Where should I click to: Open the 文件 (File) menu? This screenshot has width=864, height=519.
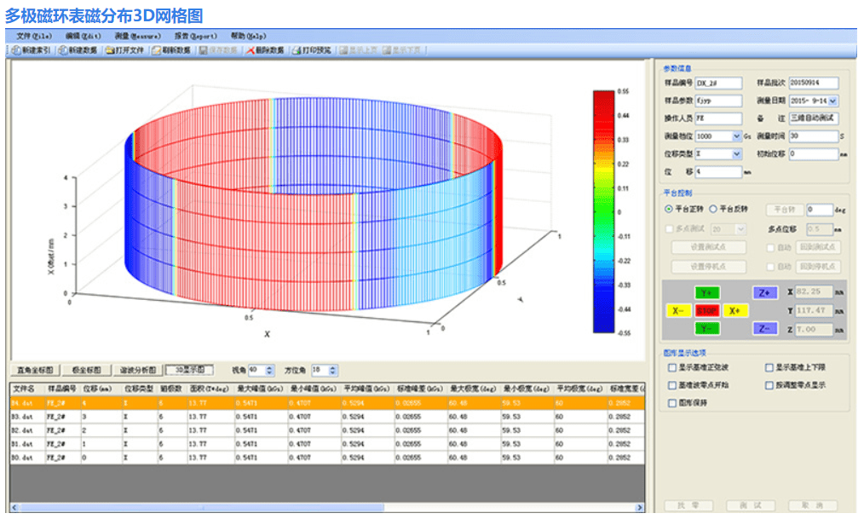click(x=33, y=36)
